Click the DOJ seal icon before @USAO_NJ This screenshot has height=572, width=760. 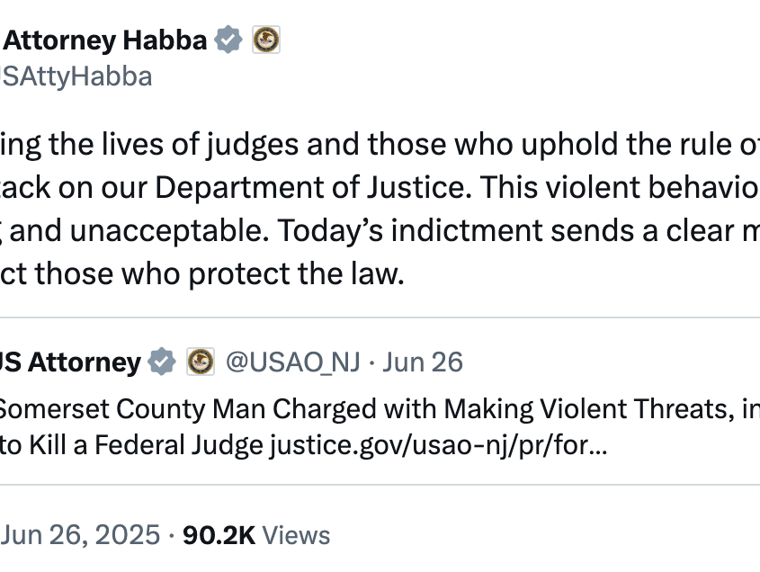click(201, 362)
